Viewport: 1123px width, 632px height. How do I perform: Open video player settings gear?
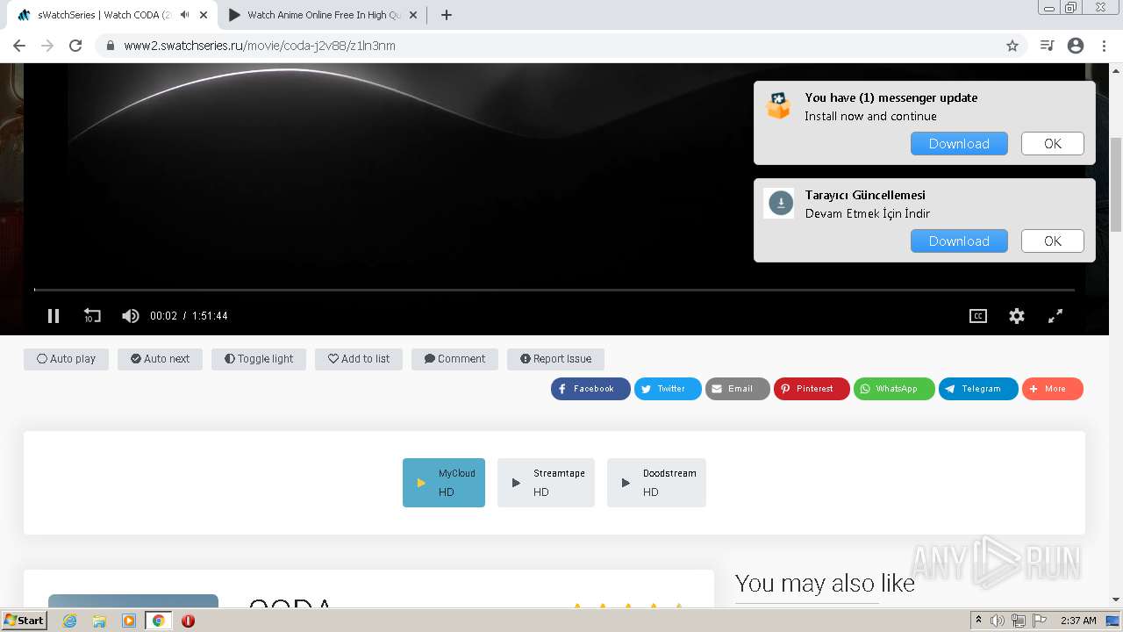1017,316
